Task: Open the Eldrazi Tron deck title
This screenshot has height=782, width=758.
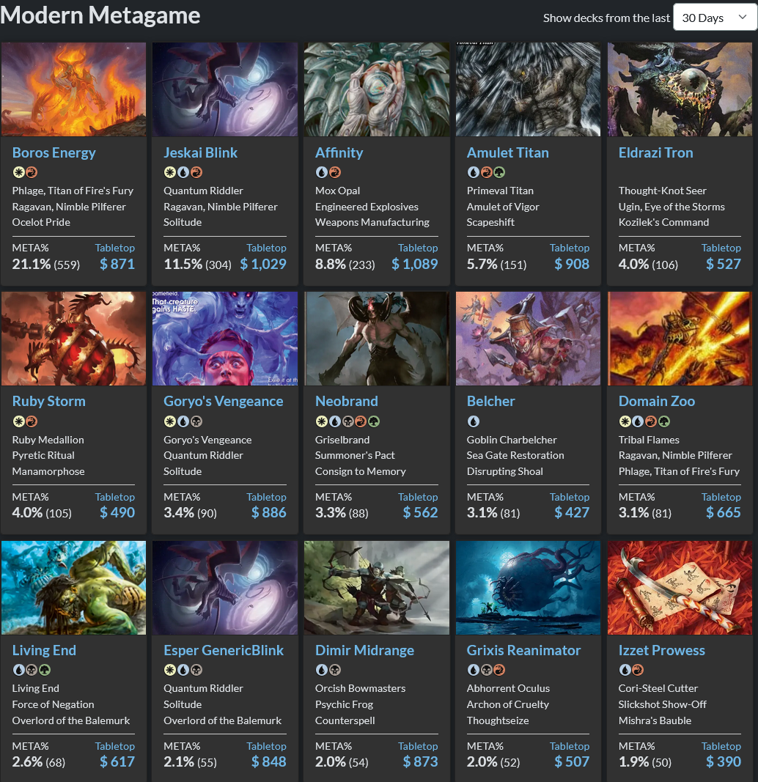Action: (656, 152)
